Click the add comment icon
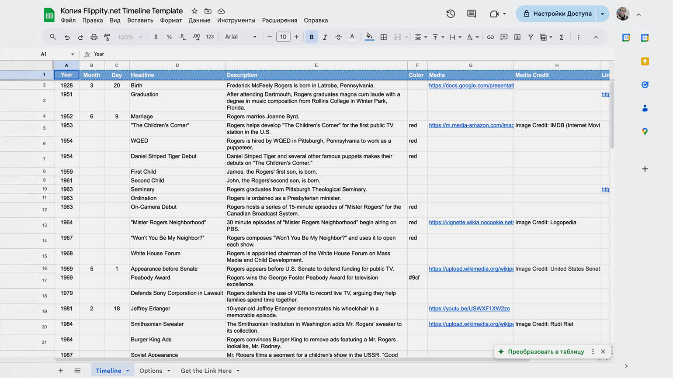This screenshot has height=378, width=673. [x=504, y=37]
